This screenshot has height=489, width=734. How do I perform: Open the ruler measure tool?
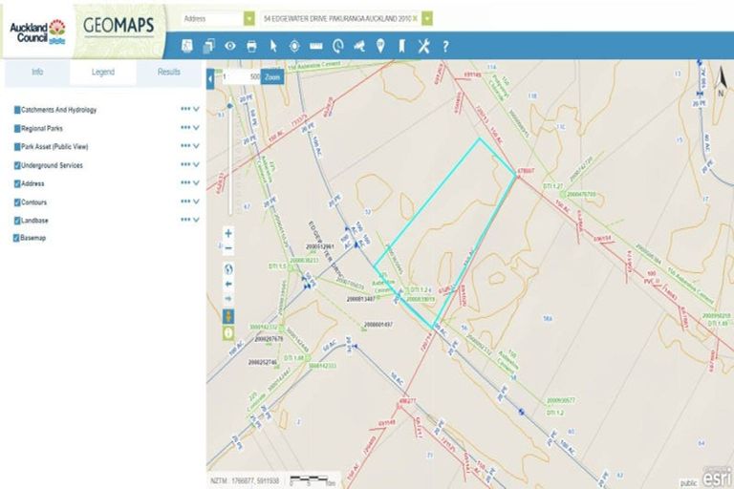[315, 45]
